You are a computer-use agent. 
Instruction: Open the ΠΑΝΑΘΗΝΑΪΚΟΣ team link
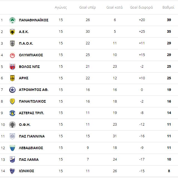pyautogui.click(x=34, y=20)
